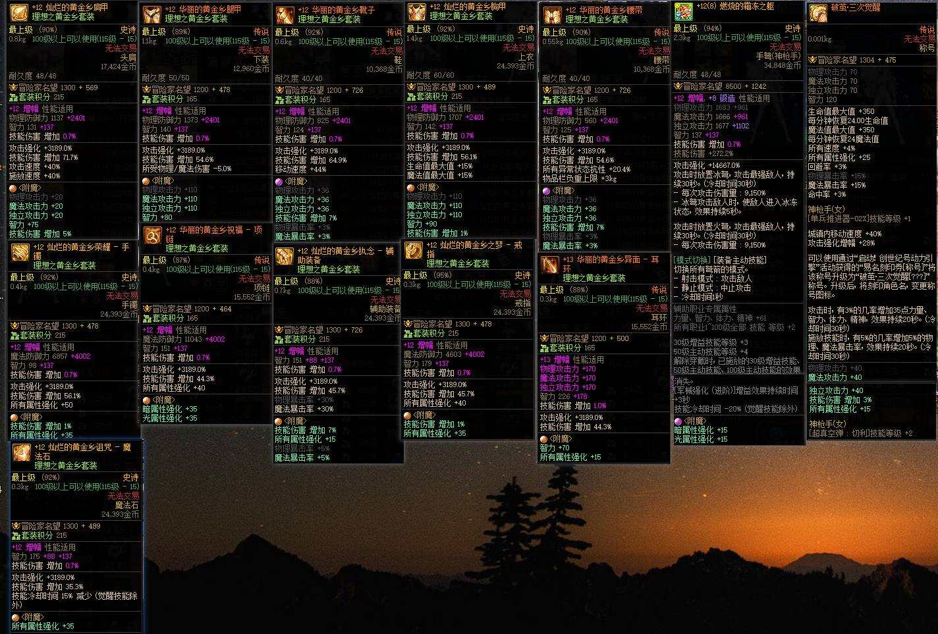Click the 黄金乡诅咒 魔法石 icon
Image resolution: width=938 pixels, height=634 pixels.
21,452
